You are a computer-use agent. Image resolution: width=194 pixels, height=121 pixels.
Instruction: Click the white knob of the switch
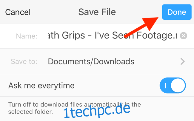click(x=178, y=86)
